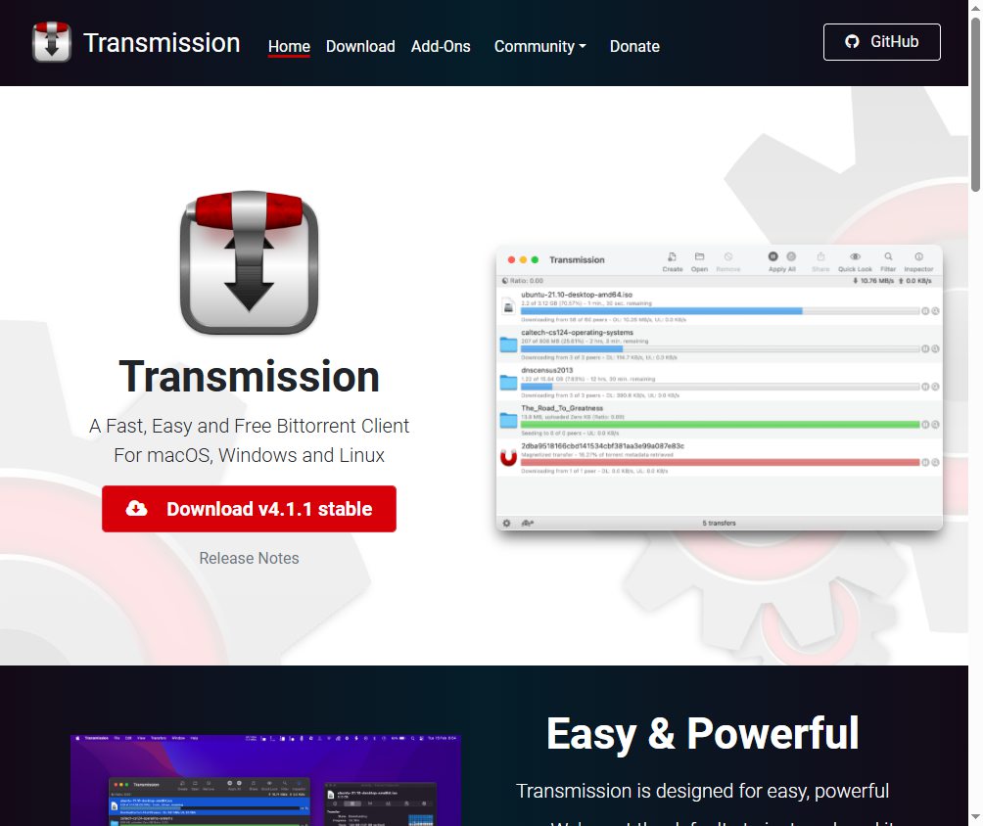983x826 pixels.
Task: Open the Donate nav item
Action: coord(634,46)
